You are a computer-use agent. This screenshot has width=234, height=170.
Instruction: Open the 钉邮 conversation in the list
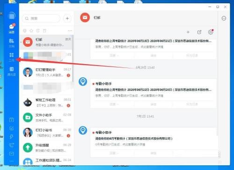46,42
